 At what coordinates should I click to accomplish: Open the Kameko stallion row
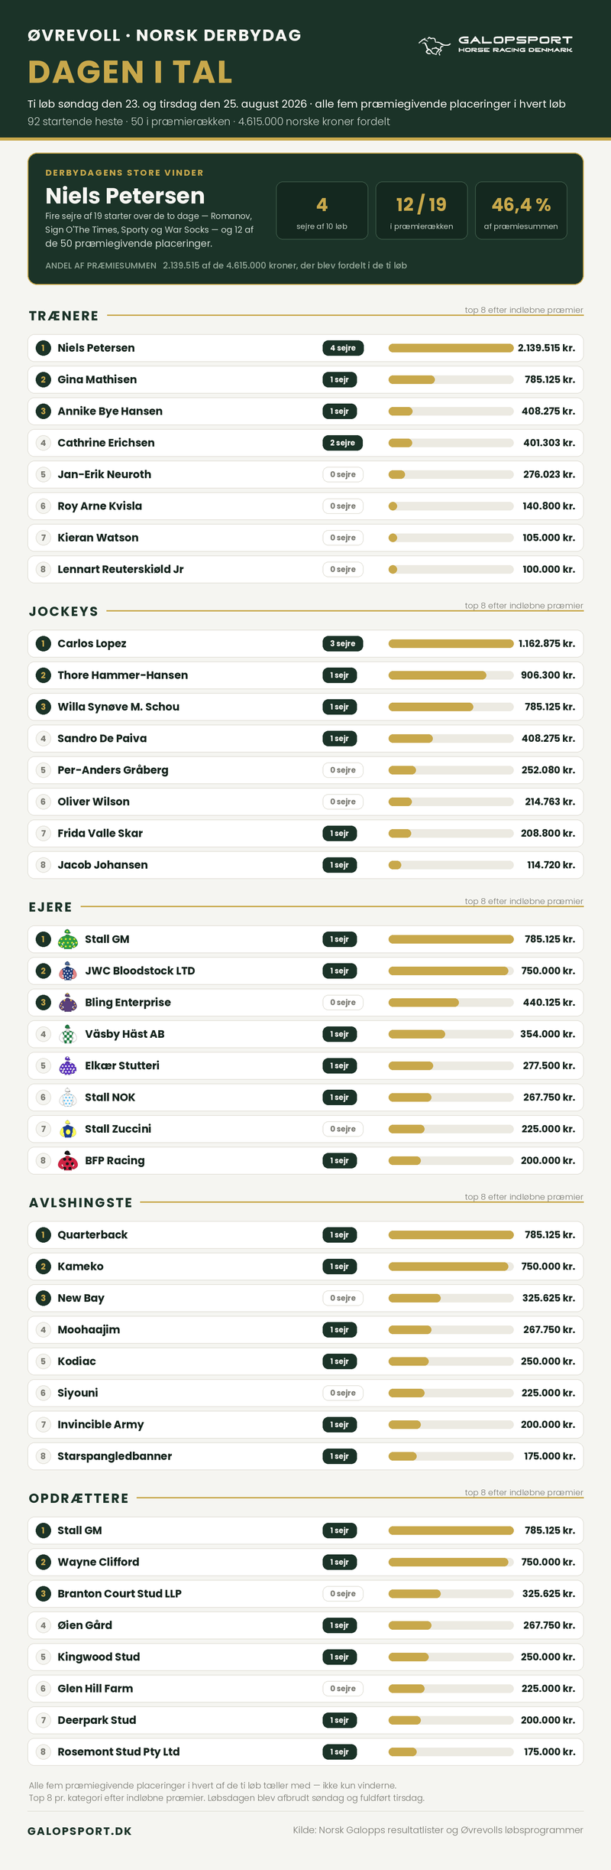[x=305, y=1267]
